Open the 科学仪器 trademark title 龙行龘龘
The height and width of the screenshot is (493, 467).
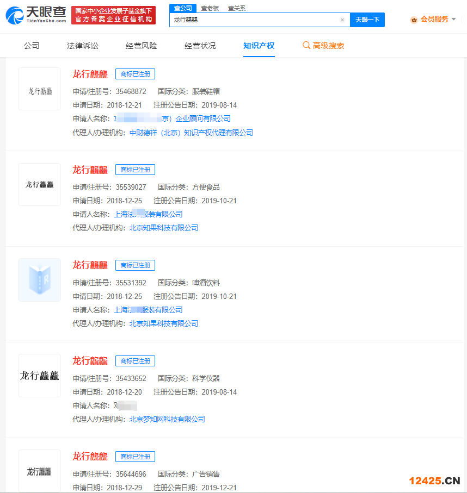90,361
